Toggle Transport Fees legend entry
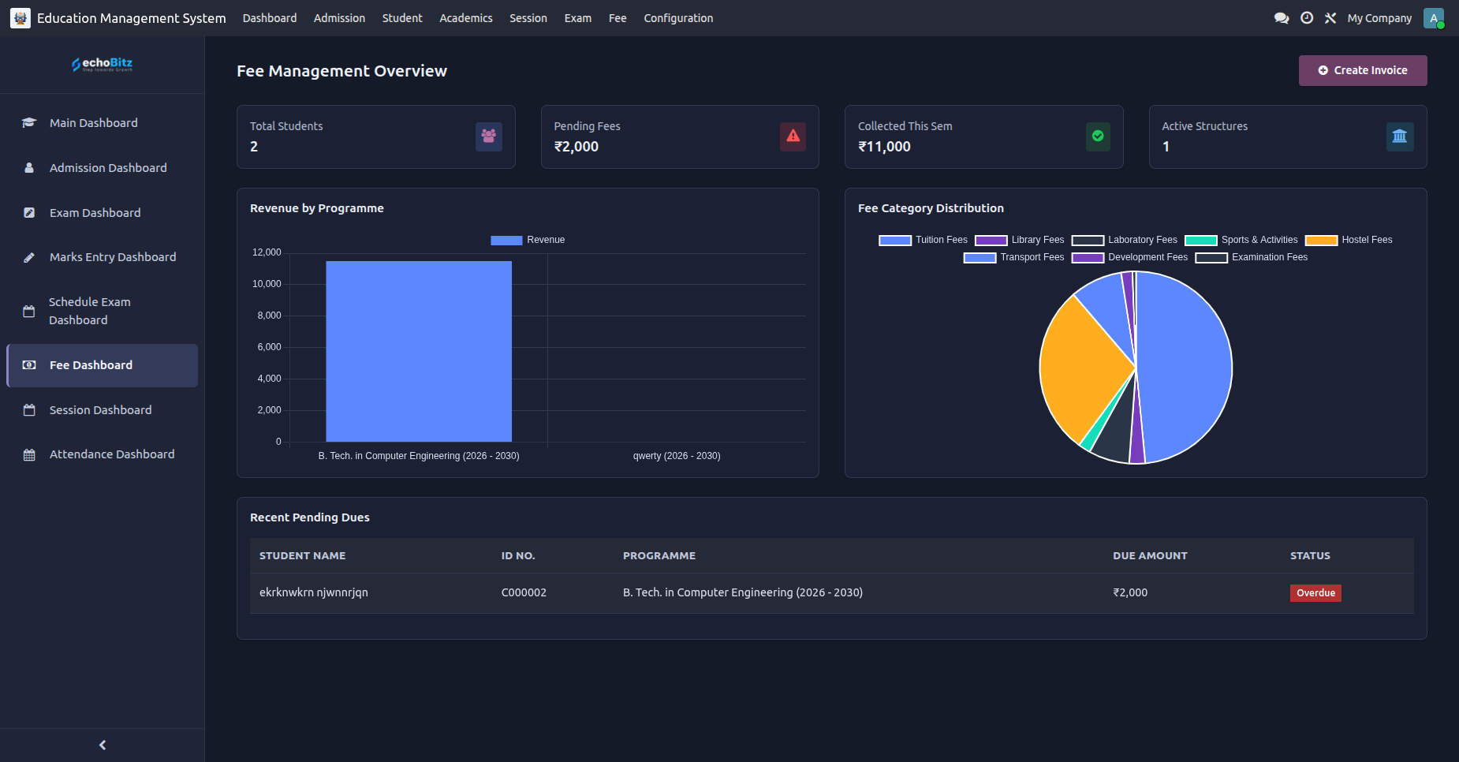The height and width of the screenshot is (762, 1459). coord(1013,257)
